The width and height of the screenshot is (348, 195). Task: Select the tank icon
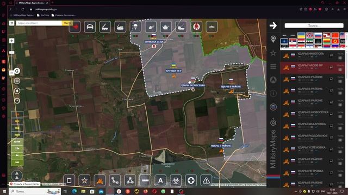click(166, 27)
